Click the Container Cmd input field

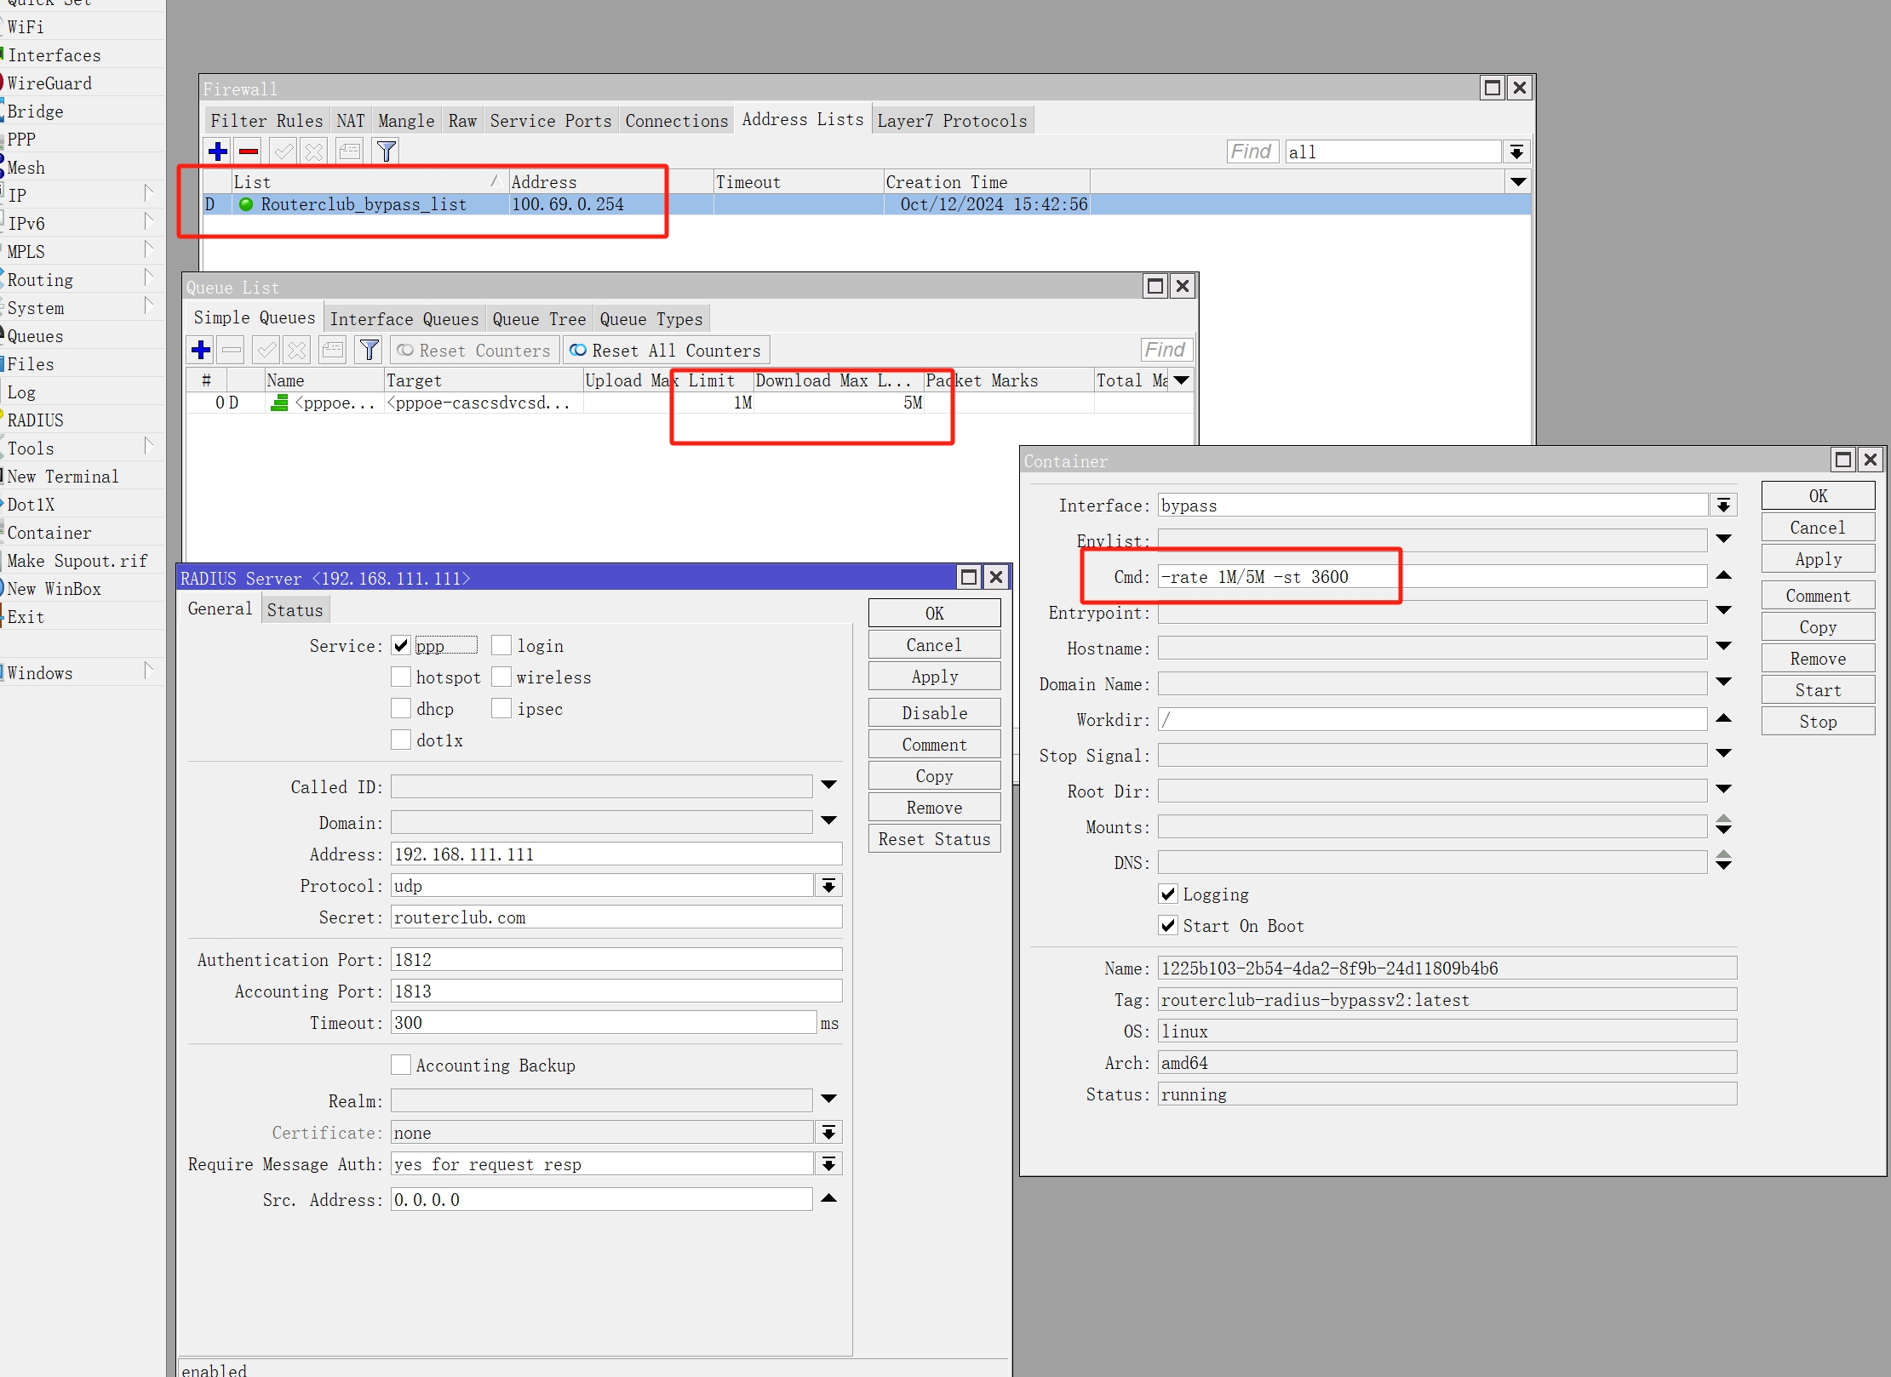click(x=1432, y=577)
